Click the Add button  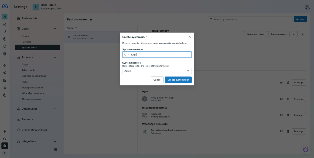pos(301,20)
